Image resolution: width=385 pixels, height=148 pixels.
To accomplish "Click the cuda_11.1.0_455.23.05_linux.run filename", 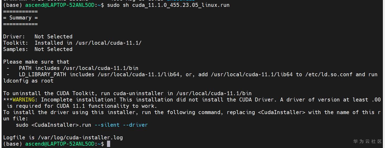I will tap(181, 5).
